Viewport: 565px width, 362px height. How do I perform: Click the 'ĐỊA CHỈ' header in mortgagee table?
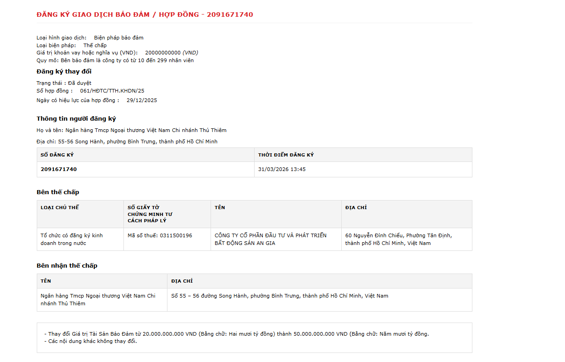point(319,281)
